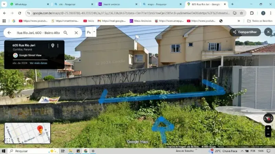
Task: Zoom in with the plus button
Action: pyautogui.click(x=268, y=128)
